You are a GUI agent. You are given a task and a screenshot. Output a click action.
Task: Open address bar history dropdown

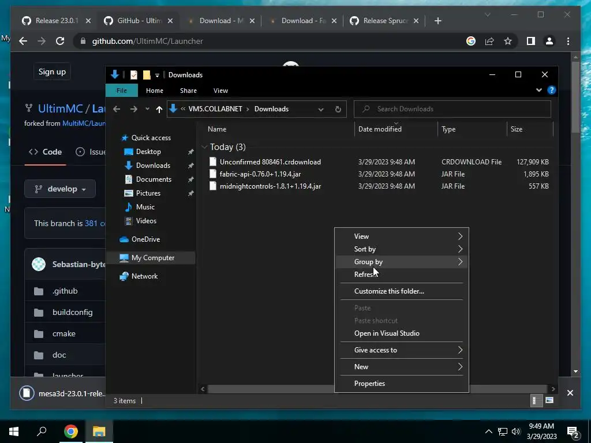(321, 109)
